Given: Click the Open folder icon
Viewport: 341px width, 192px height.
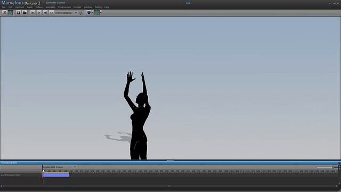Looking at the screenshot, I should [x=25, y=13].
